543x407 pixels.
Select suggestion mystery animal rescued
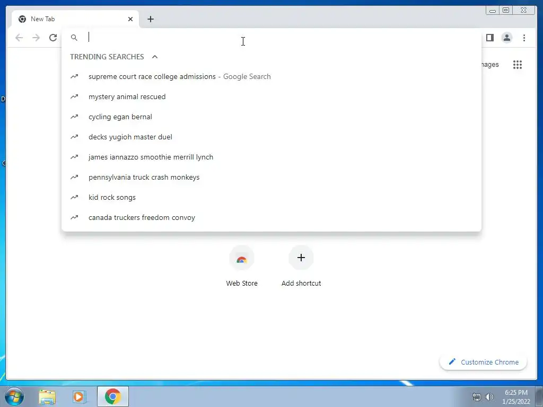271,96
